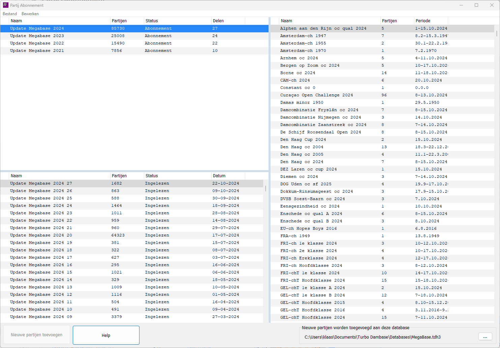Select Update Megabase 2021 subscription row

(x=134, y=51)
